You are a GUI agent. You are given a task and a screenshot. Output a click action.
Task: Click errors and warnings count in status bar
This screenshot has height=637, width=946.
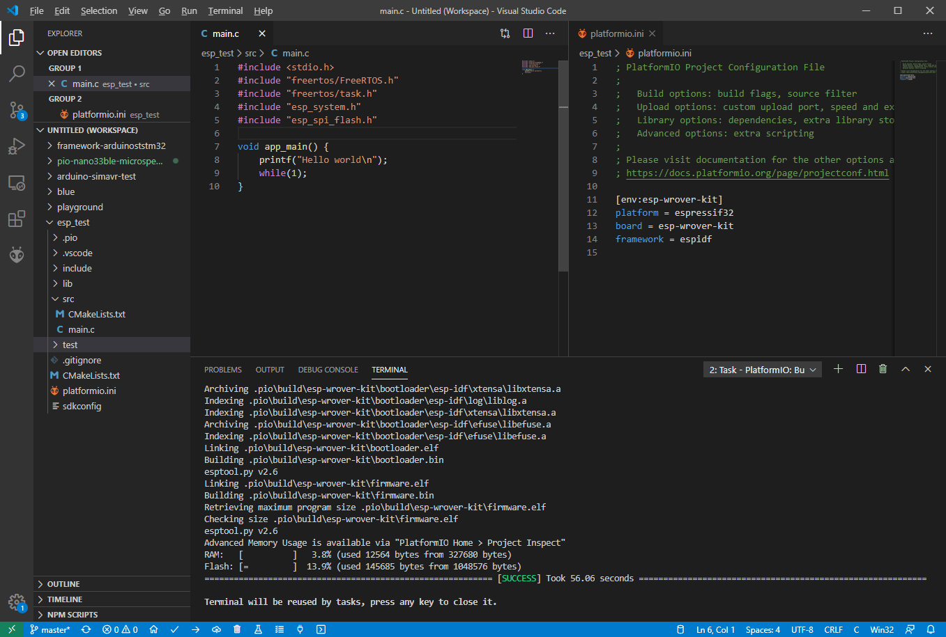(120, 629)
